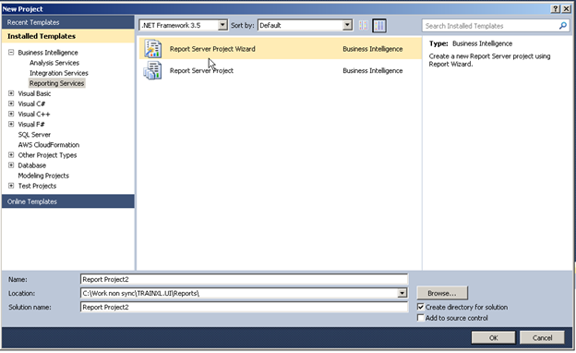Viewport: 576px width, 353px height.
Task: Toggle Create directory for solution checkbox
Action: coord(421,307)
